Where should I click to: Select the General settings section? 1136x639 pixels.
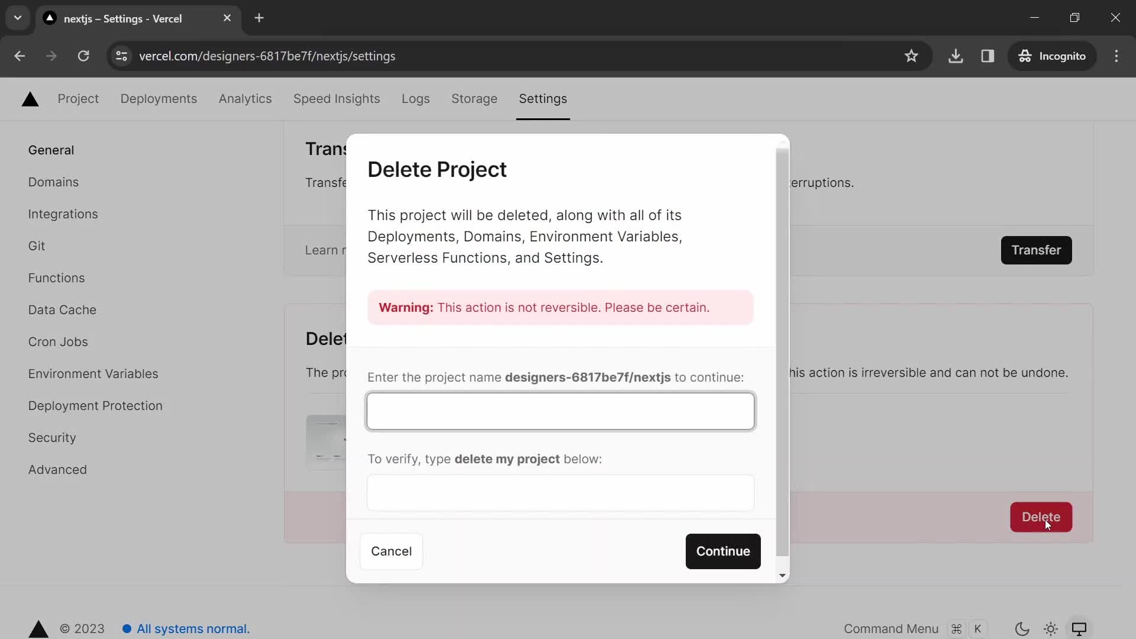(x=51, y=149)
